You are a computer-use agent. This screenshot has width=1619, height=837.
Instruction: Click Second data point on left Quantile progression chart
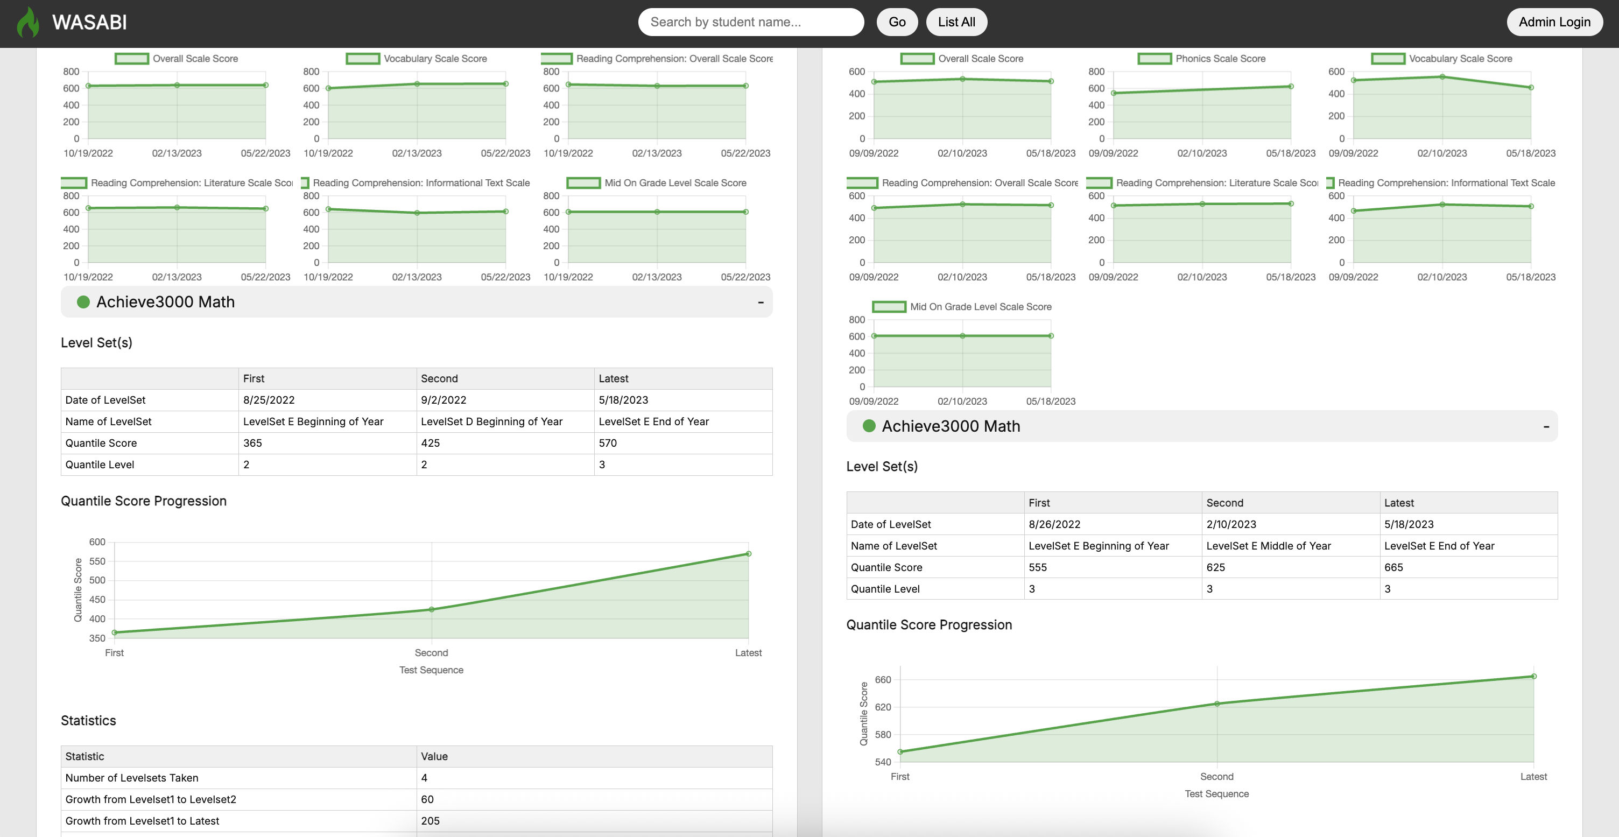click(x=431, y=609)
